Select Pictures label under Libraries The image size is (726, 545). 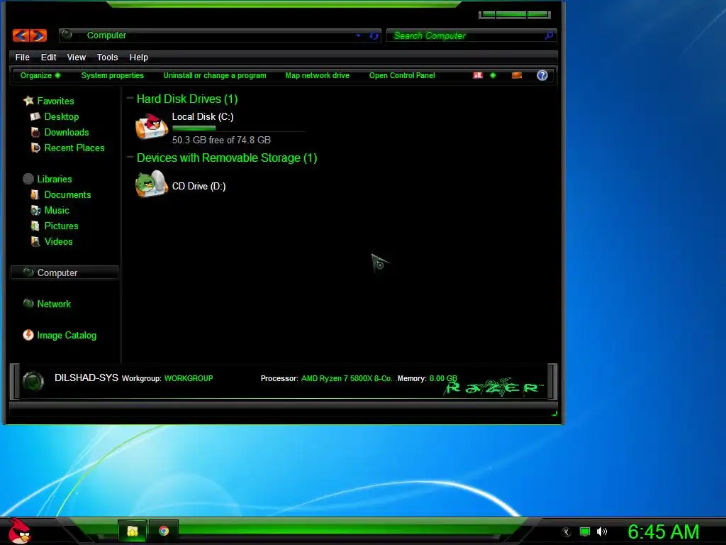pyautogui.click(x=61, y=226)
